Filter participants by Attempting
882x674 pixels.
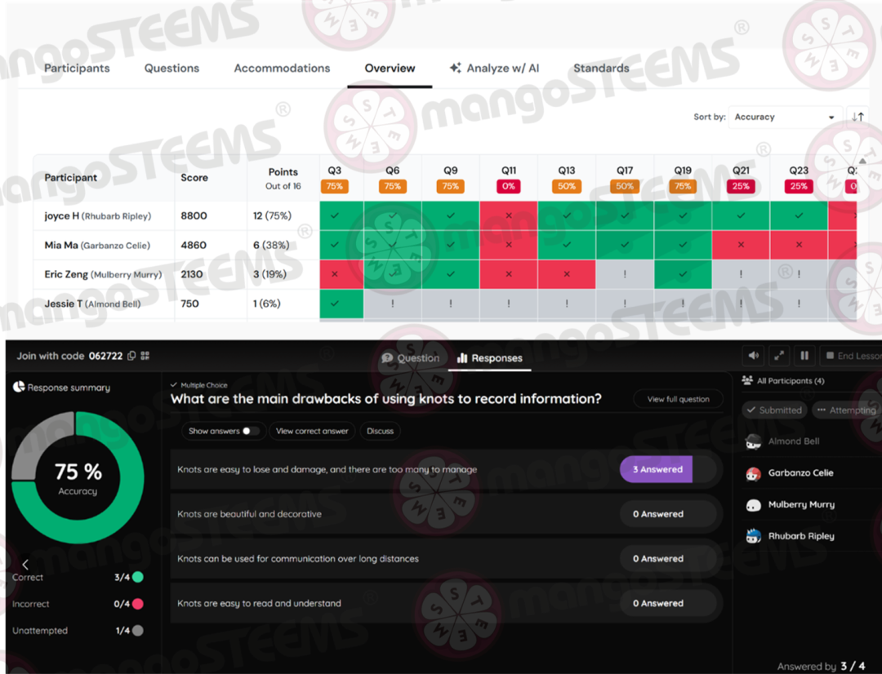[845, 410]
